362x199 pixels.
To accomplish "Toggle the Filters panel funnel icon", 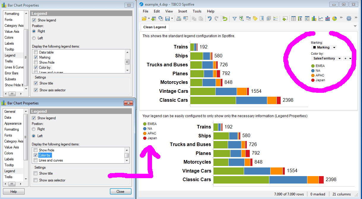I will pos(234,18).
